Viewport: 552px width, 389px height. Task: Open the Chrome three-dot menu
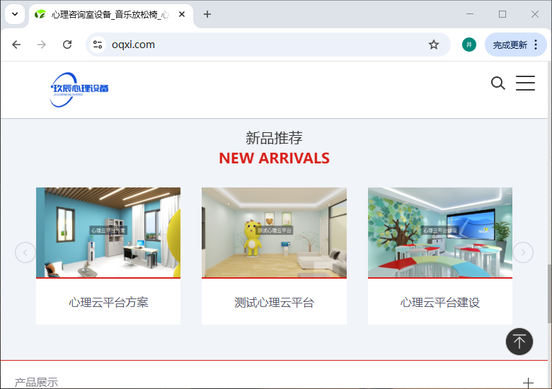(536, 45)
